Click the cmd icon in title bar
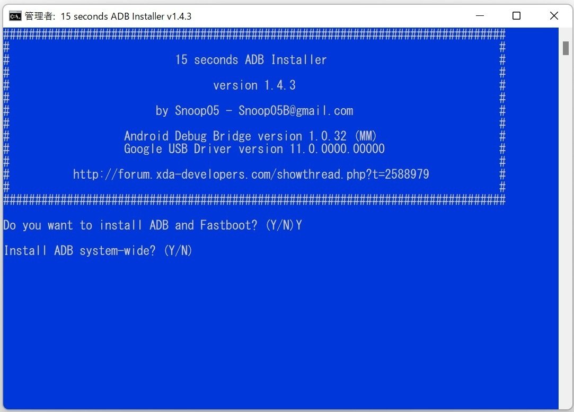 pyautogui.click(x=15, y=16)
